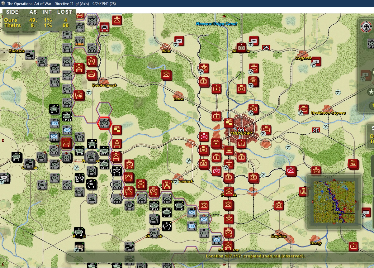Select the black XX HQ 4-3 counter
The width and height of the screenshot is (374, 268).
(54, 109)
